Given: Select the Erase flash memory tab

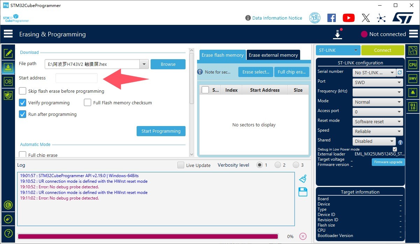Looking at the screenshot, I should click(x=223, y=55).
